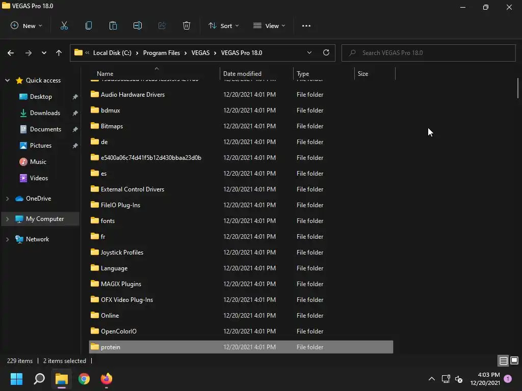The height and width of the screenshot is (391, 522).
Task: Click the Paste clipboard icon
Action: (x=113, y=25)
